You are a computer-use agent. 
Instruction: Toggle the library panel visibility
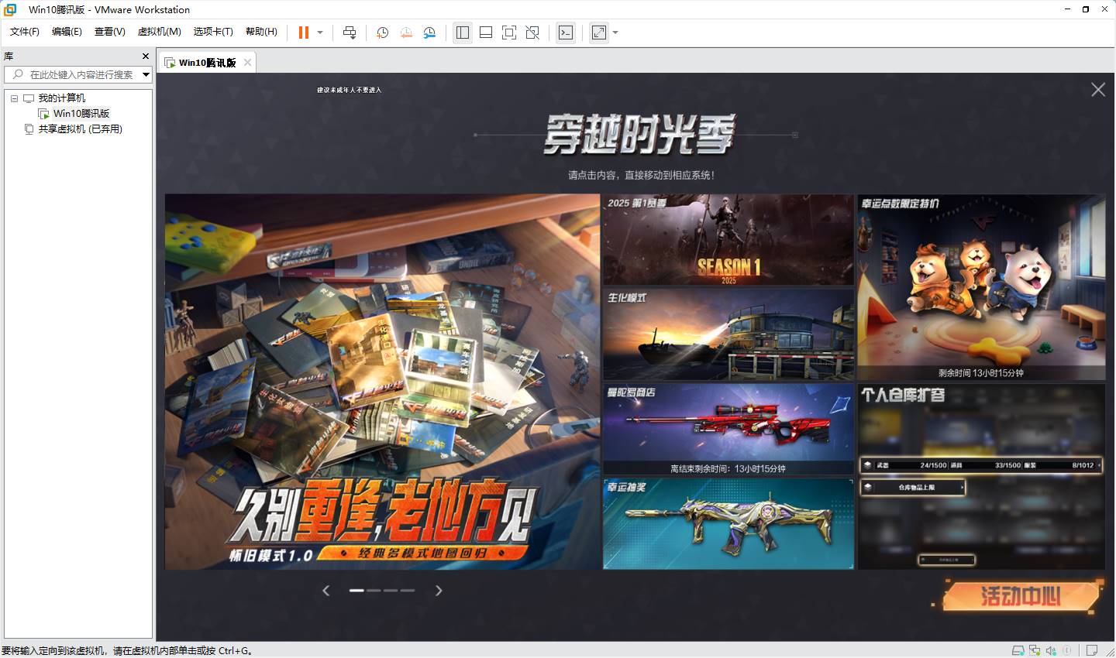463,33
